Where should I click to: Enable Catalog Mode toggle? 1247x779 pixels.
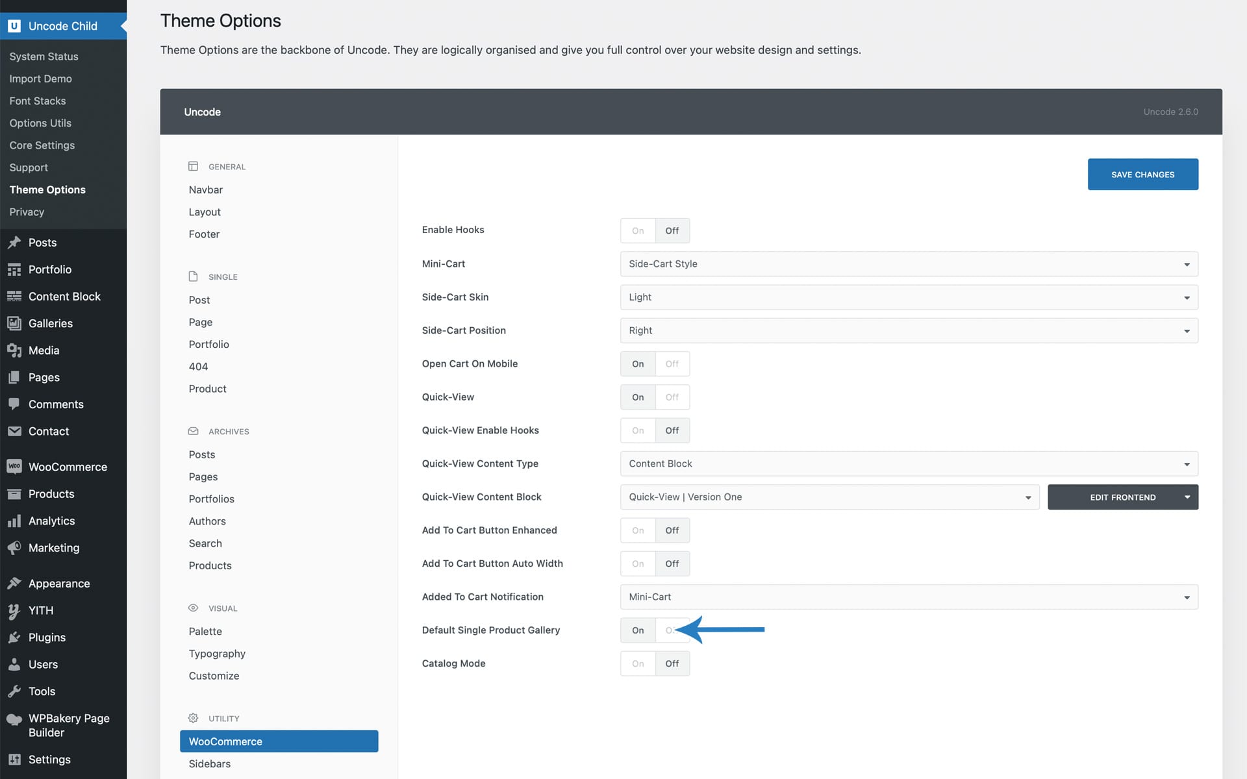coord(638,664)
